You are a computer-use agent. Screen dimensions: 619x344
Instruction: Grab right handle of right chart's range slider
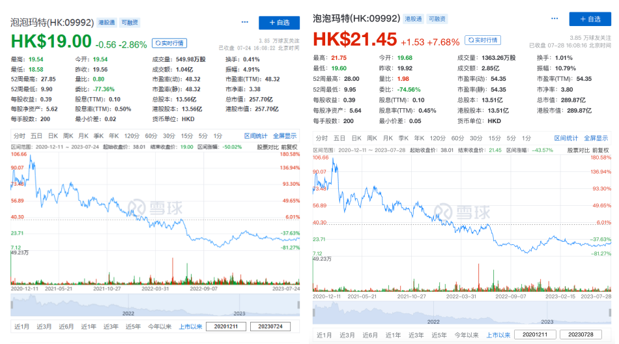(x=611, y=313)
